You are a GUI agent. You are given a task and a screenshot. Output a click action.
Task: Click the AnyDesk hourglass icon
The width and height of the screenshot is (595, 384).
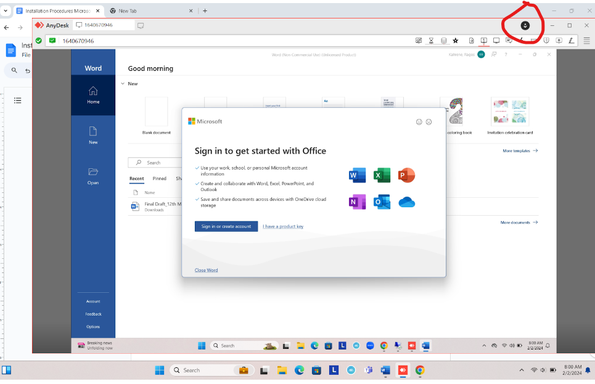click(x=431, y=41)
